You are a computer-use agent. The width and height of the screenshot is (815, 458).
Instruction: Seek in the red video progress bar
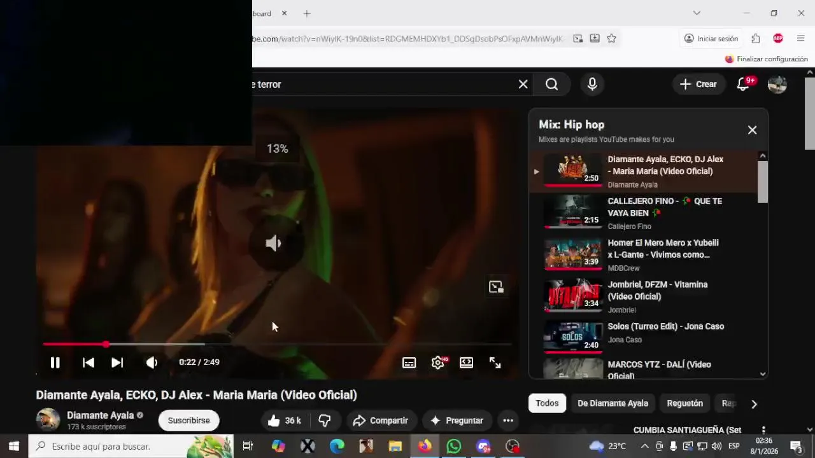point(277,344)
